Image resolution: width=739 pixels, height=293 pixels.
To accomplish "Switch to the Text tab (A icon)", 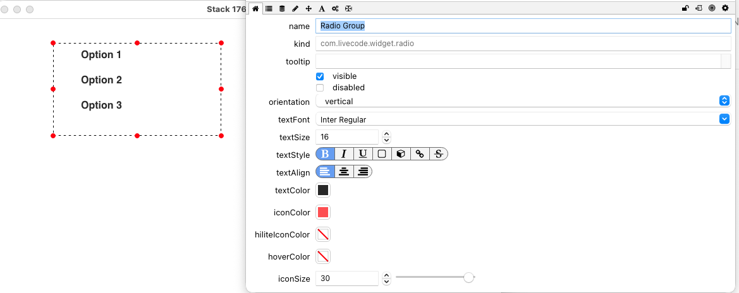I will (322, 8).
